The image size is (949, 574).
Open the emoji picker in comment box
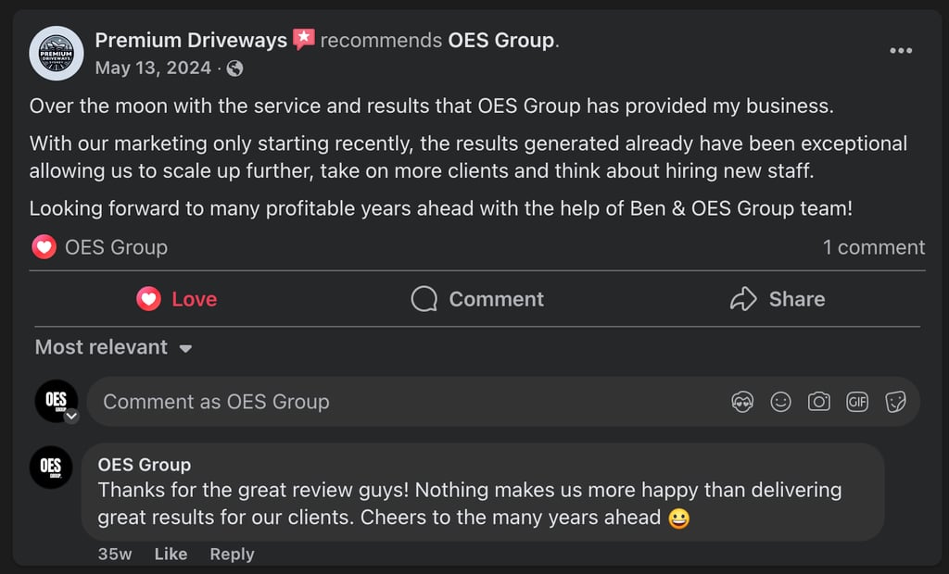781,402
